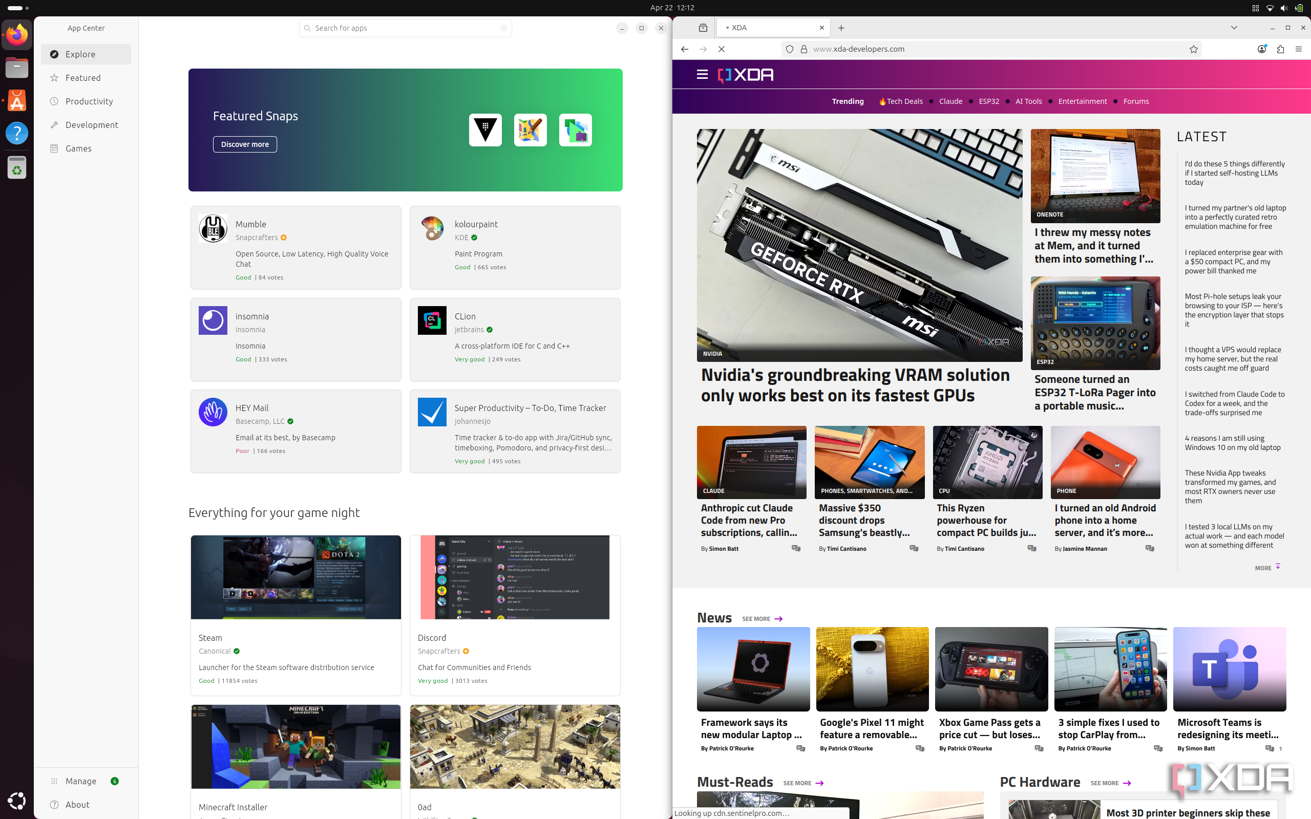Close the XDA tab
The image size is (1311, 819).
tap(822, 28)
